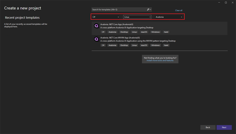Click the Desktop tag under .NET Core App
The image size is (236, 134).
point(124,32)
